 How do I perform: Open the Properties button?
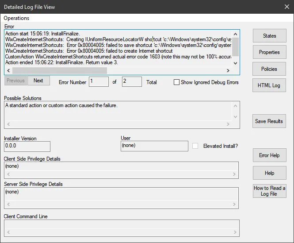[269, 52]
